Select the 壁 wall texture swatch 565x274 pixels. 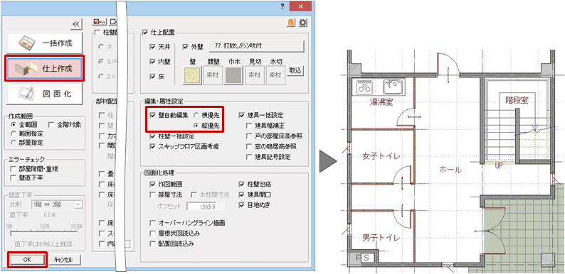[x=192, y=75]
